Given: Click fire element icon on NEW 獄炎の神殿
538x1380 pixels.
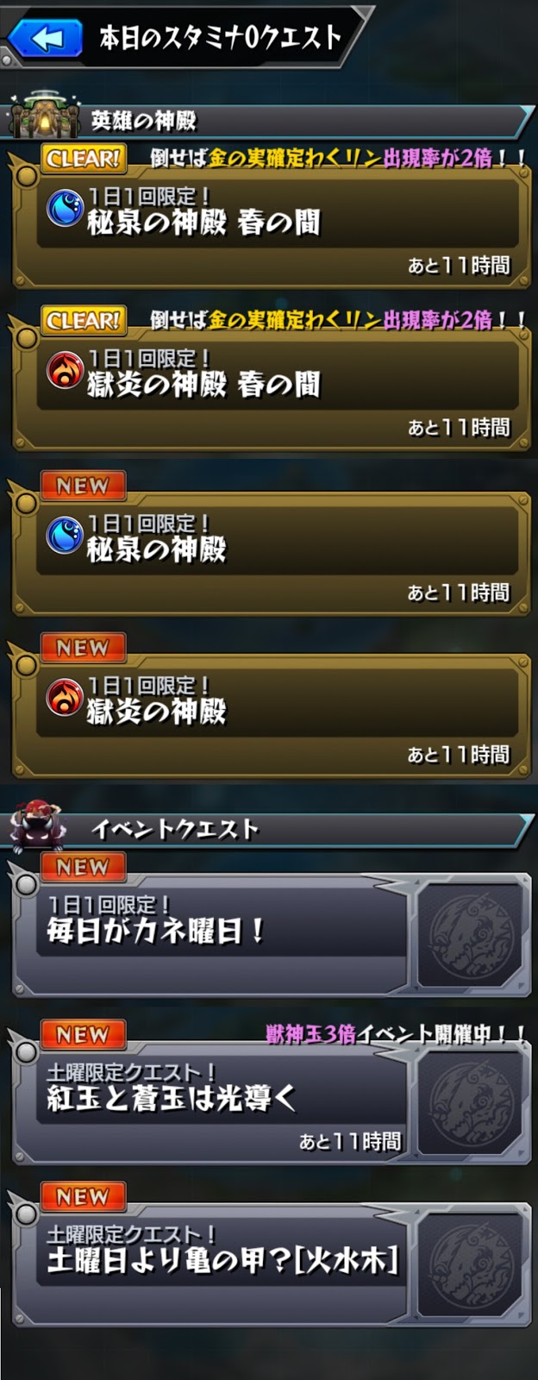Looking at the screenshot, I should [x=65, y=697].
